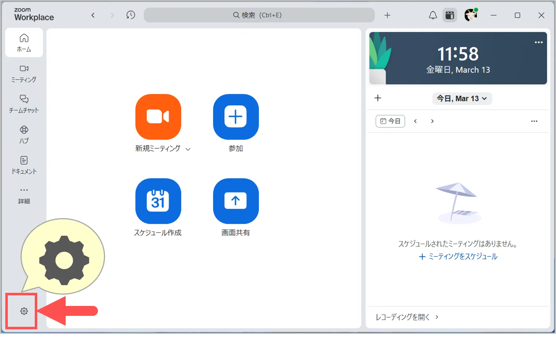
Task: Expand the New Meeting dropdown arrow
Action: pos(188,149)
